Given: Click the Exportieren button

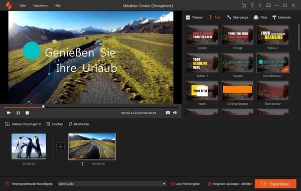Looking at the screenshot, I should click(275, 184).
